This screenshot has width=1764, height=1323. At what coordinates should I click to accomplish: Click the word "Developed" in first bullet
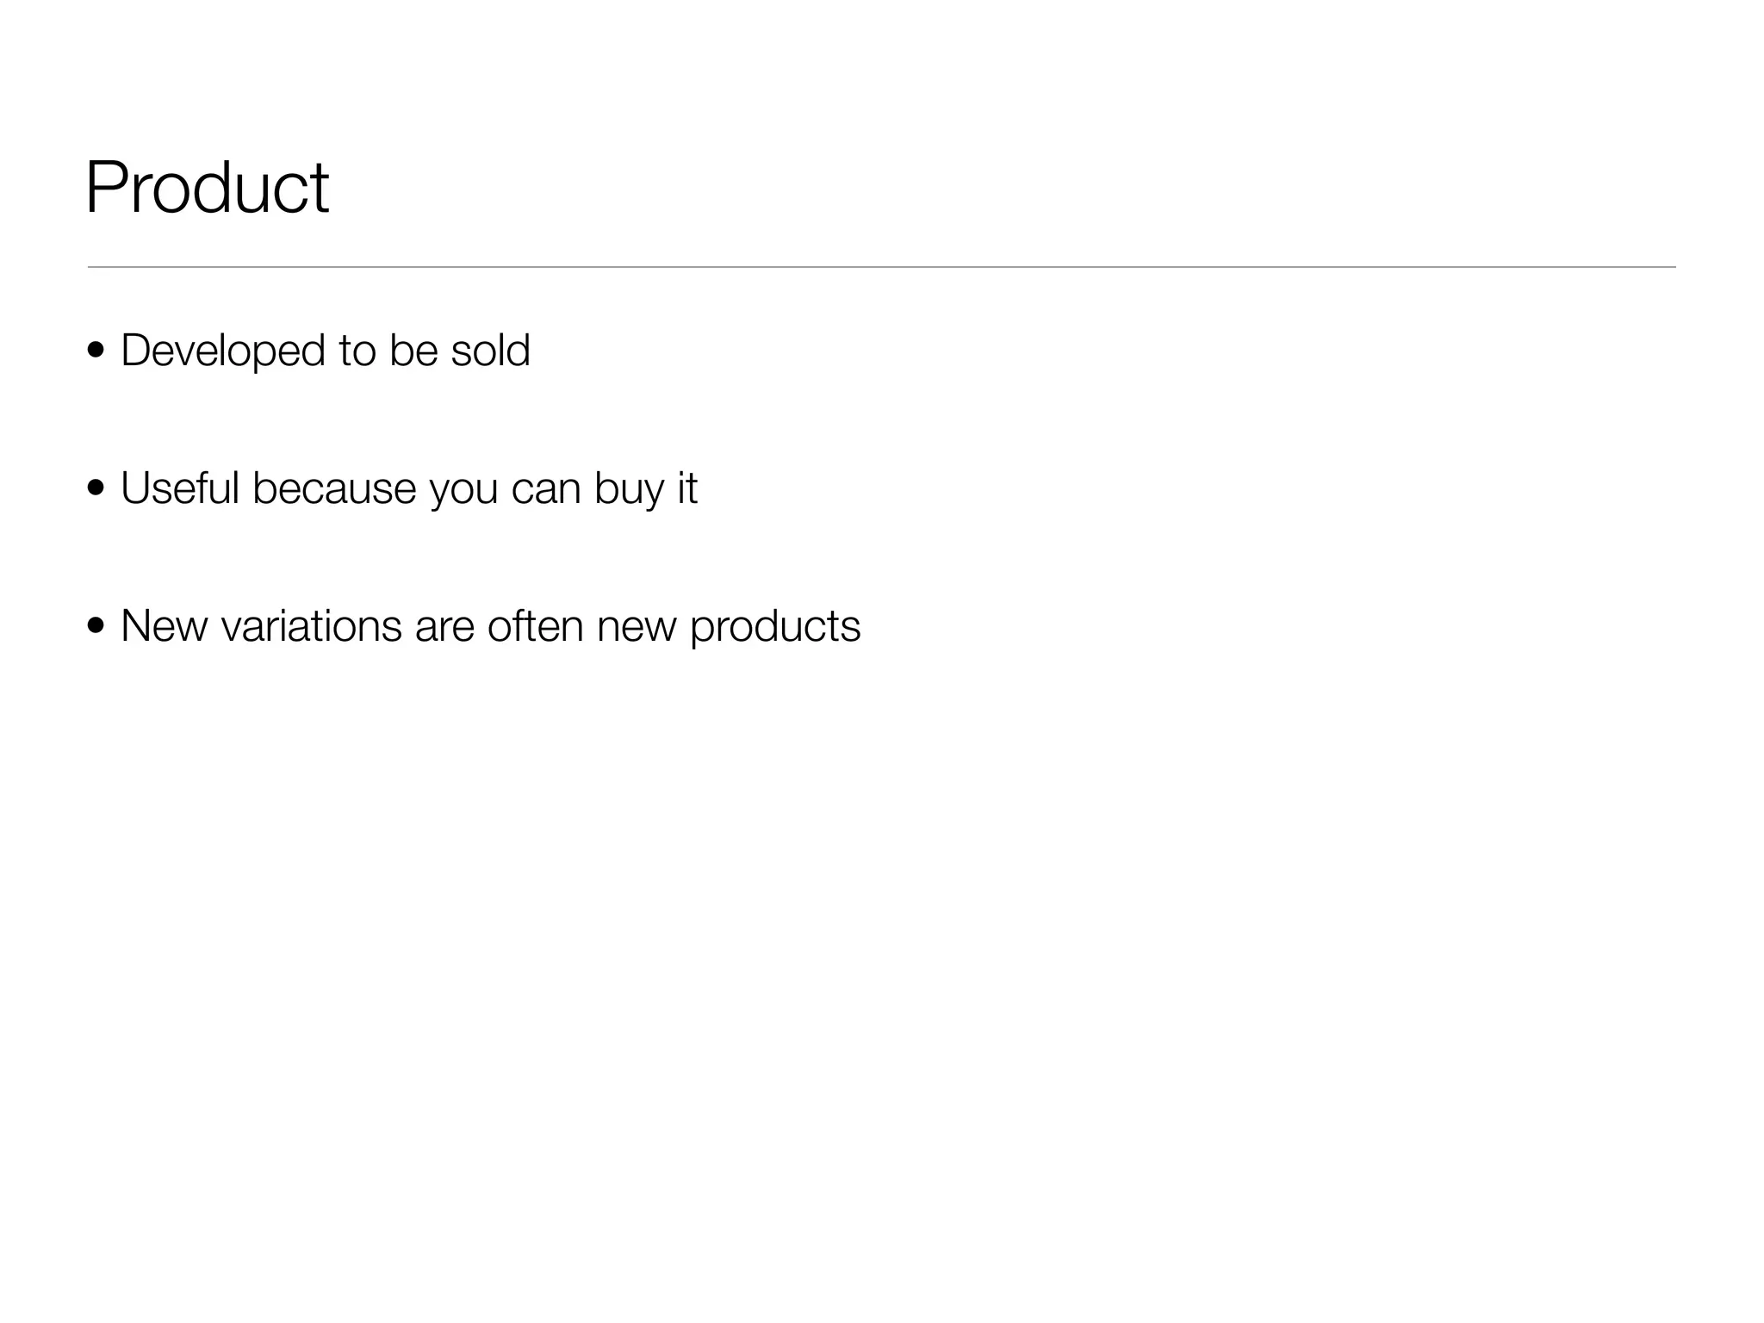[x=222, y=351]
